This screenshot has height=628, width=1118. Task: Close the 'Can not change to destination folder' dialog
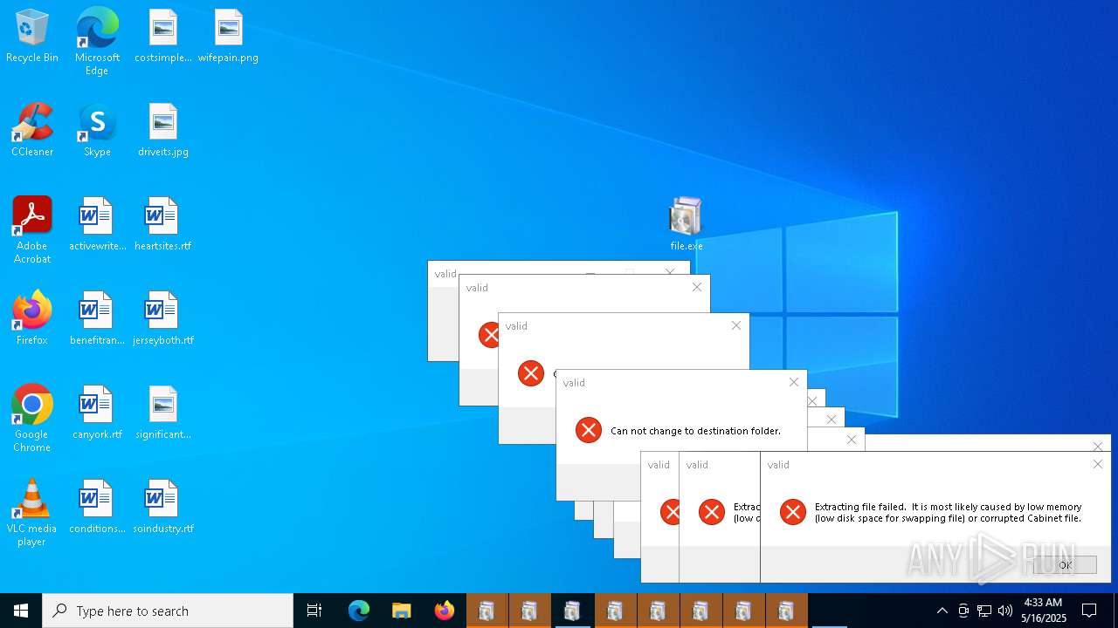pyautogui.click(x=793, y=382)
